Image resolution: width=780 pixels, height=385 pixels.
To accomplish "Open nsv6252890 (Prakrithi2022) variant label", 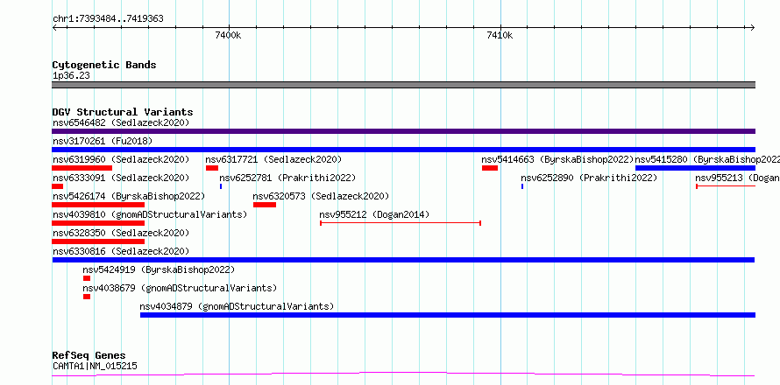I will point(589,178).
